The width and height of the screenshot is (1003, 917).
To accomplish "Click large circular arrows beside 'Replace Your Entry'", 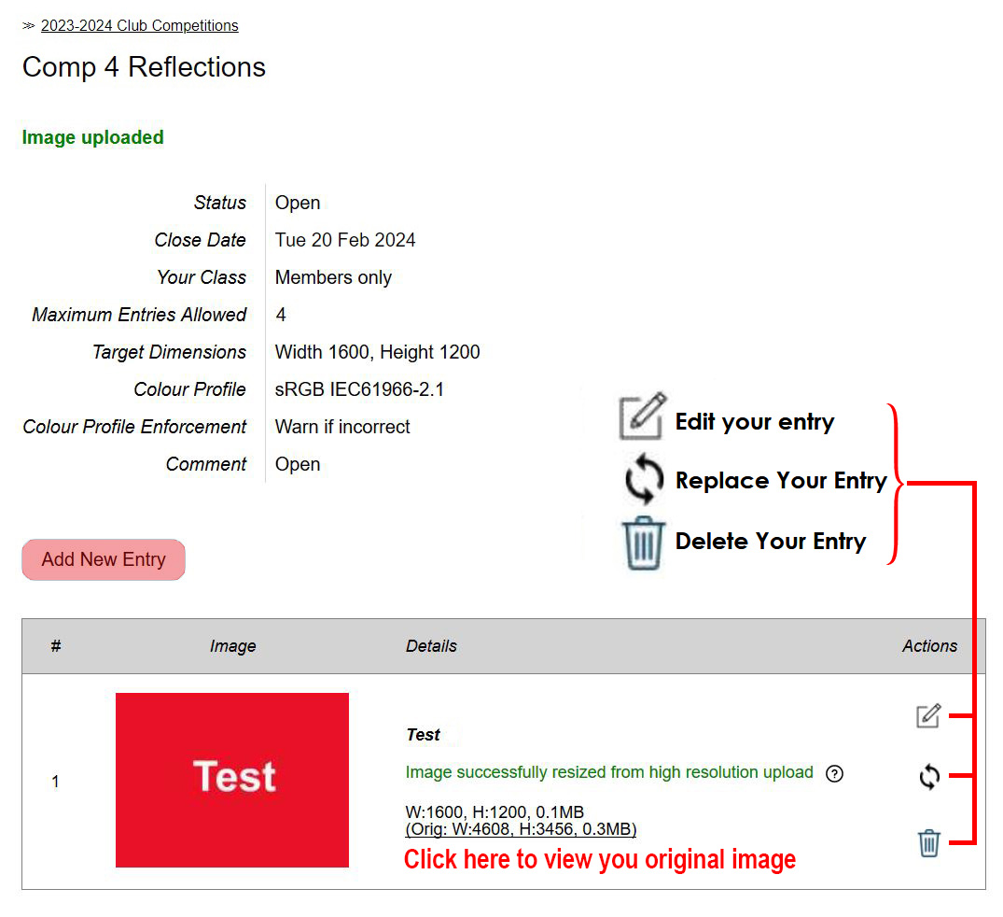I will tap(644, 479).
